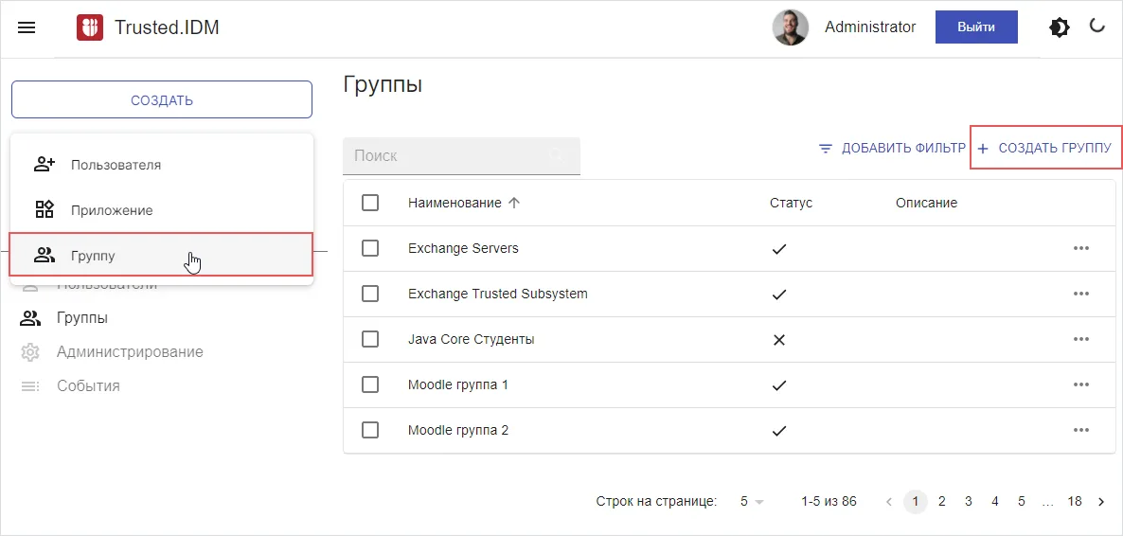This screenshot has width=1123, height=536.
Task: Click the refresh loading spinner icon
Action: (1097, 27)
